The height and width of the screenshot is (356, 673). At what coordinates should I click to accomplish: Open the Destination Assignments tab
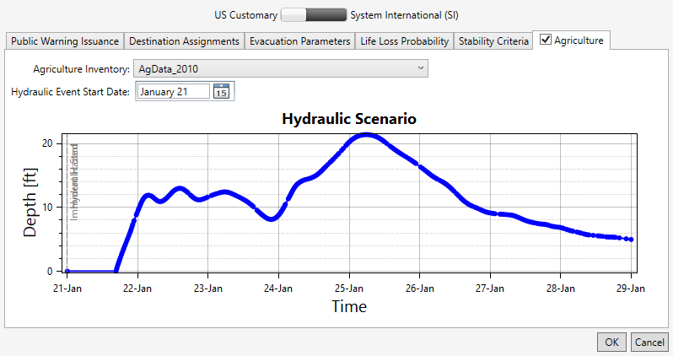tap(184, 40)
